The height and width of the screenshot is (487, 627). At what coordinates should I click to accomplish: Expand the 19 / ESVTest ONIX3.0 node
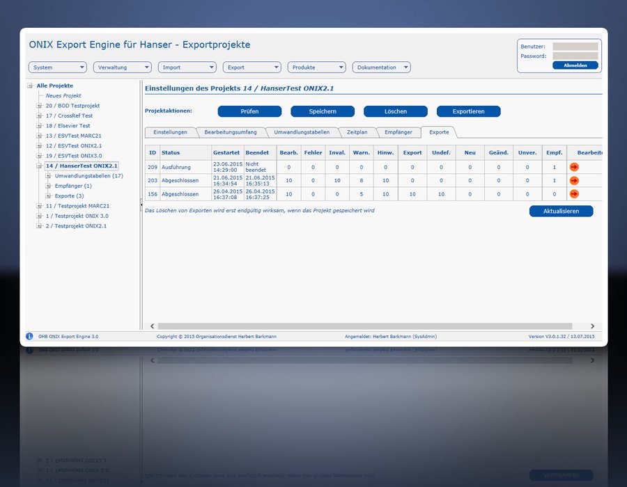(39, 156)
